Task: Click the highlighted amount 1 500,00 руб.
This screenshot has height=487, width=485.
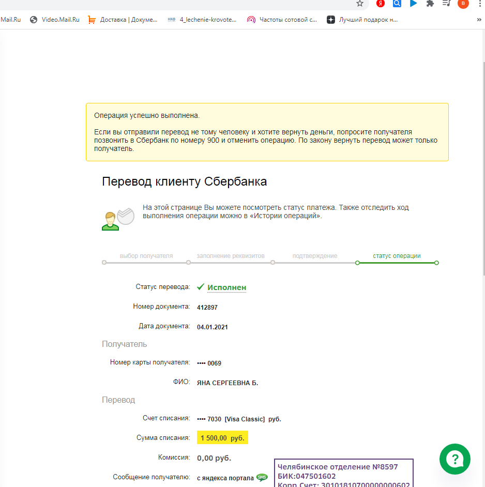Action: tap(222, 437)
